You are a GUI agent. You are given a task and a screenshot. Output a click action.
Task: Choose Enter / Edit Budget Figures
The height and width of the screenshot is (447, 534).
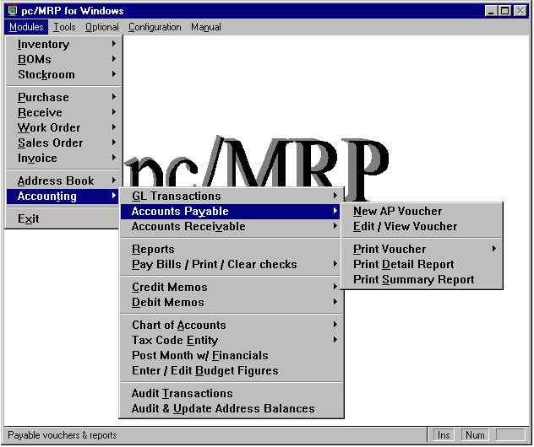232,370
